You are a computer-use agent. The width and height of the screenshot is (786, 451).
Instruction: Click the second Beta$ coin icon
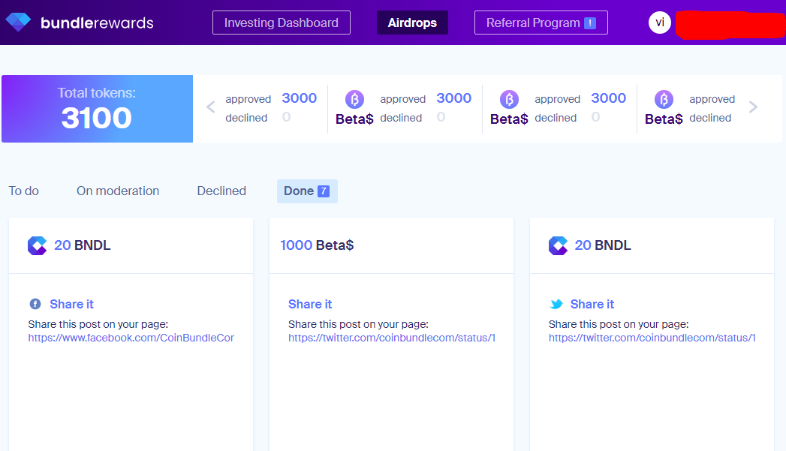pos(509,99)
